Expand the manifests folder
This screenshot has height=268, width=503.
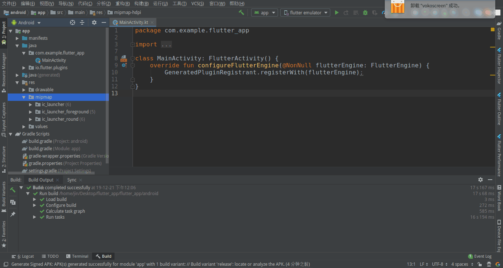(17, 38)
